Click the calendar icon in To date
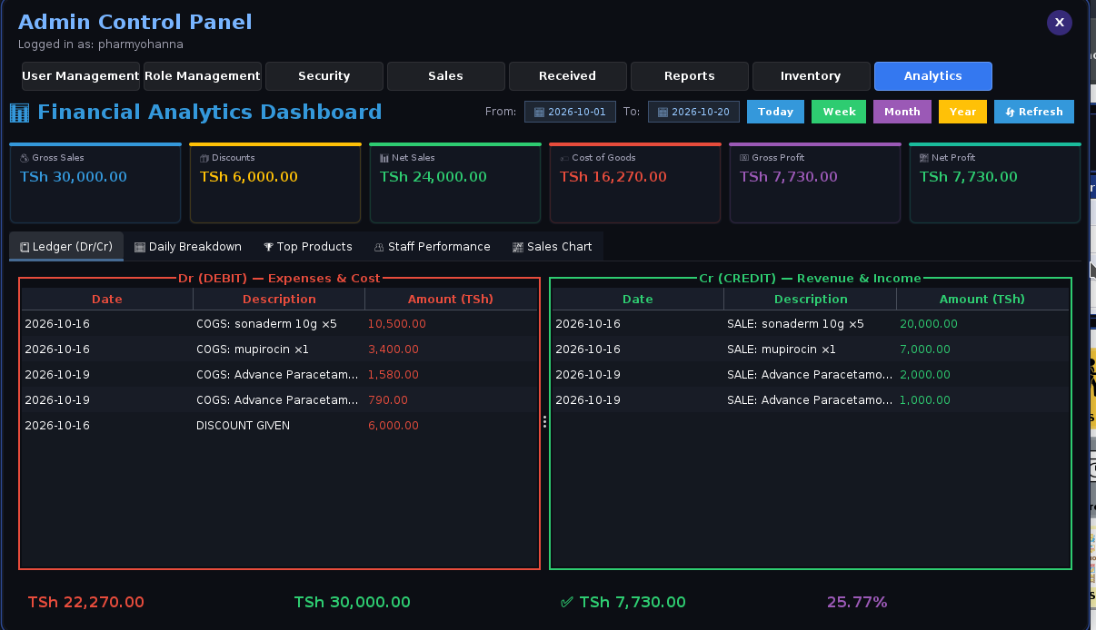The height and width of the screenshot is (630, 1096). pyautogui.click(x=663, y=113)
